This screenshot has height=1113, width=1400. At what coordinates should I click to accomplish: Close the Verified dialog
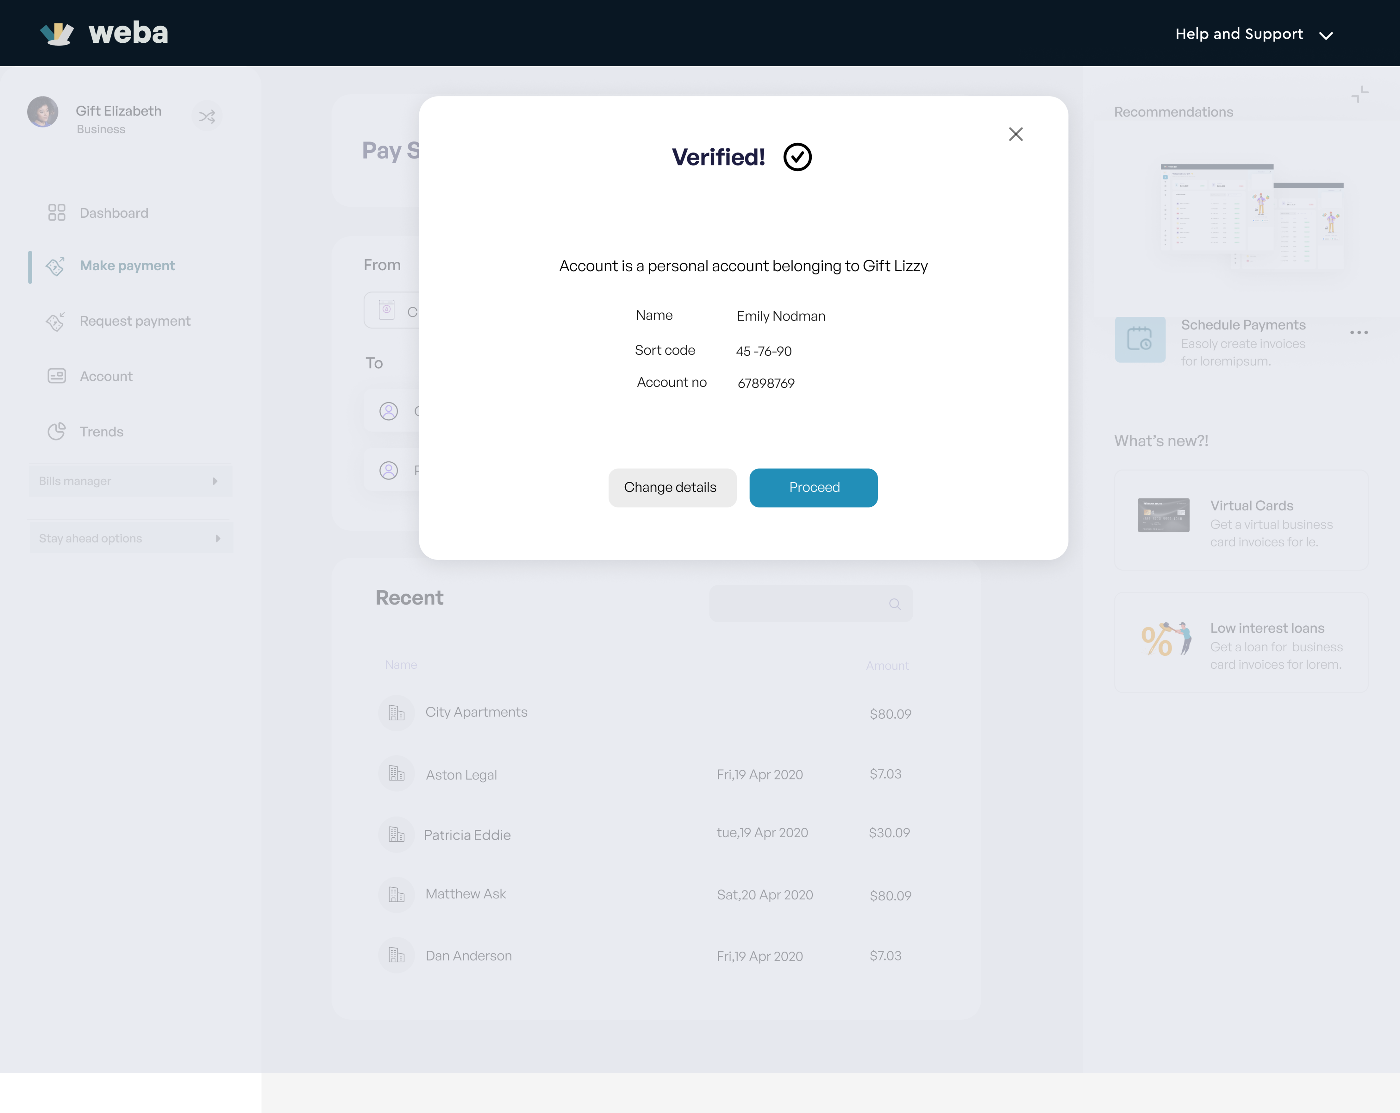[1015, 134]
